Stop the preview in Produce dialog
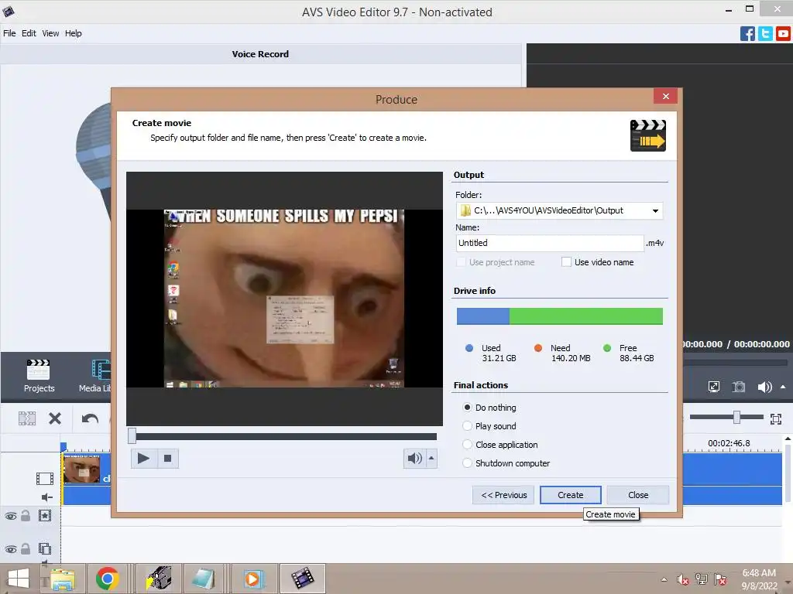The height and width of the screenshot is (594, 793). [167, 459]
